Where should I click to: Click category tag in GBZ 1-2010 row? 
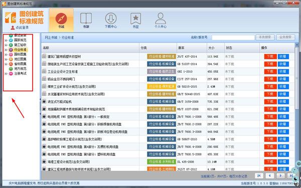[x=162, y=72]
